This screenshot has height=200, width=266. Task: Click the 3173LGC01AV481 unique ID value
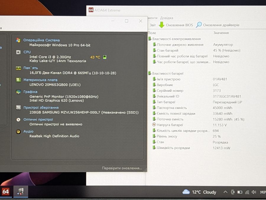(227, 96)
